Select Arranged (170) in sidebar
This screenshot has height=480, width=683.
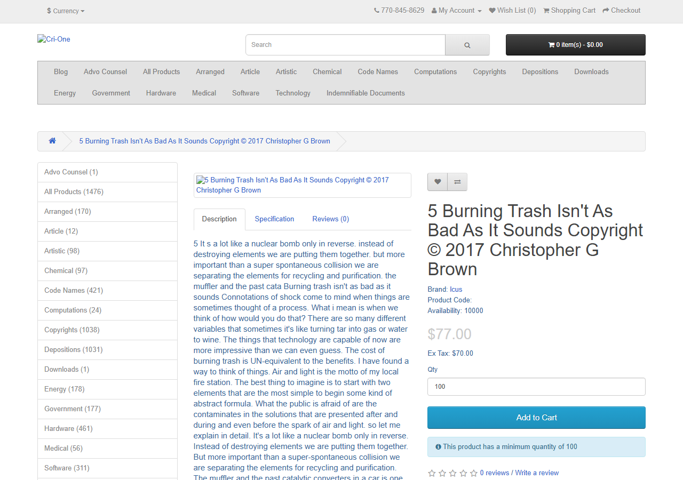click(x=107, y=212)
